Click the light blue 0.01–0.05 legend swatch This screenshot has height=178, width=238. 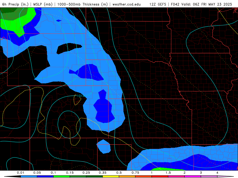pos(29,177)
